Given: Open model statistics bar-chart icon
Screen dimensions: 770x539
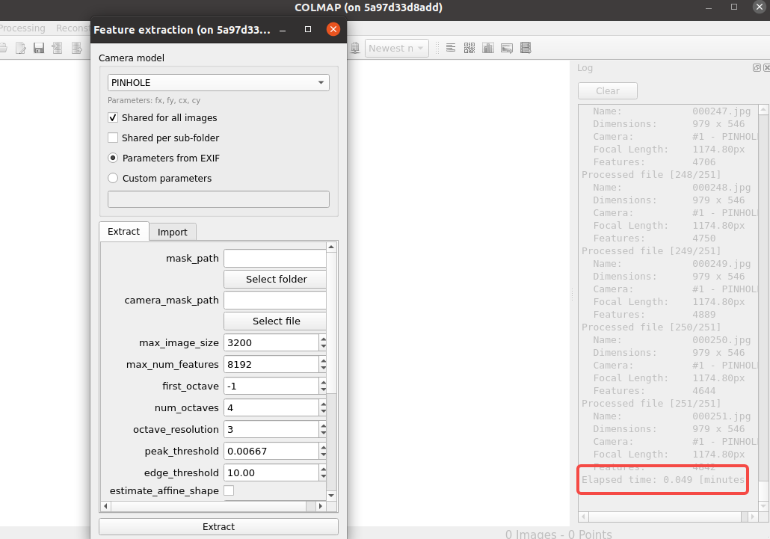Looking at the screenshot, I should pos(487,48).
